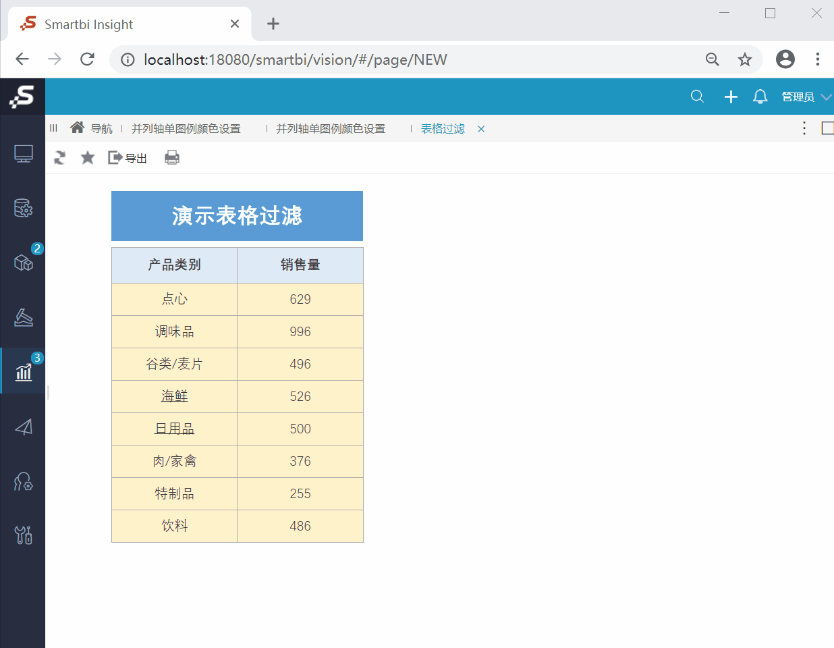Open the chart analysis sidebar icon
Image resolution: width=834 pixels, height=648 pixels.
pyautogui.click(x=24, y=372)
